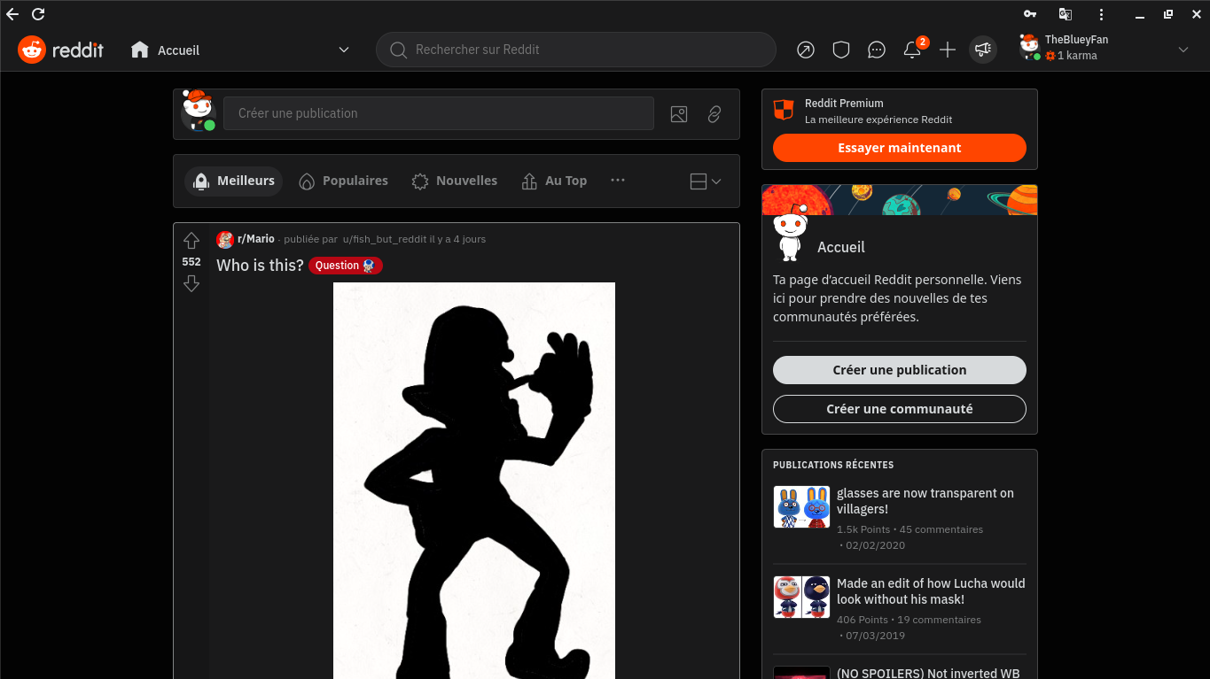This screenshot has height=679, width=1210.
Task: Open the Reddit logo home link
Action: coord(60,50)
